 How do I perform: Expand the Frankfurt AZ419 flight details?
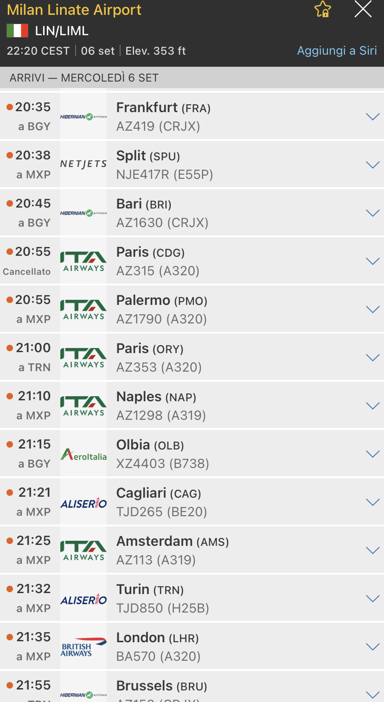[x=373, y=117]
